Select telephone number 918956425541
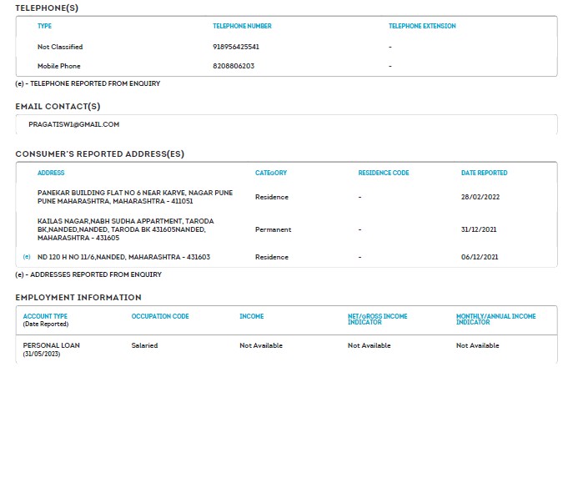Image resolution: width=588 pixels, height=498 pixels. coord(236,47)
